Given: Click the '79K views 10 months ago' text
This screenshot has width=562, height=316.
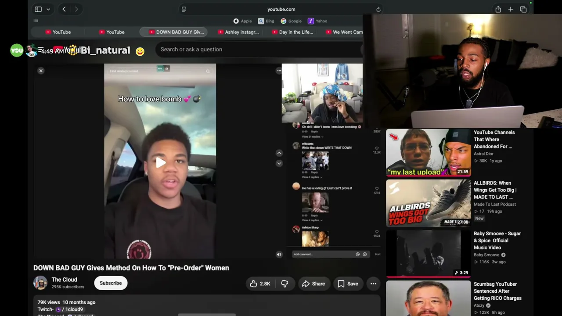Looking at the screenshot, I should pyautogui.click(x=66, y=302).
